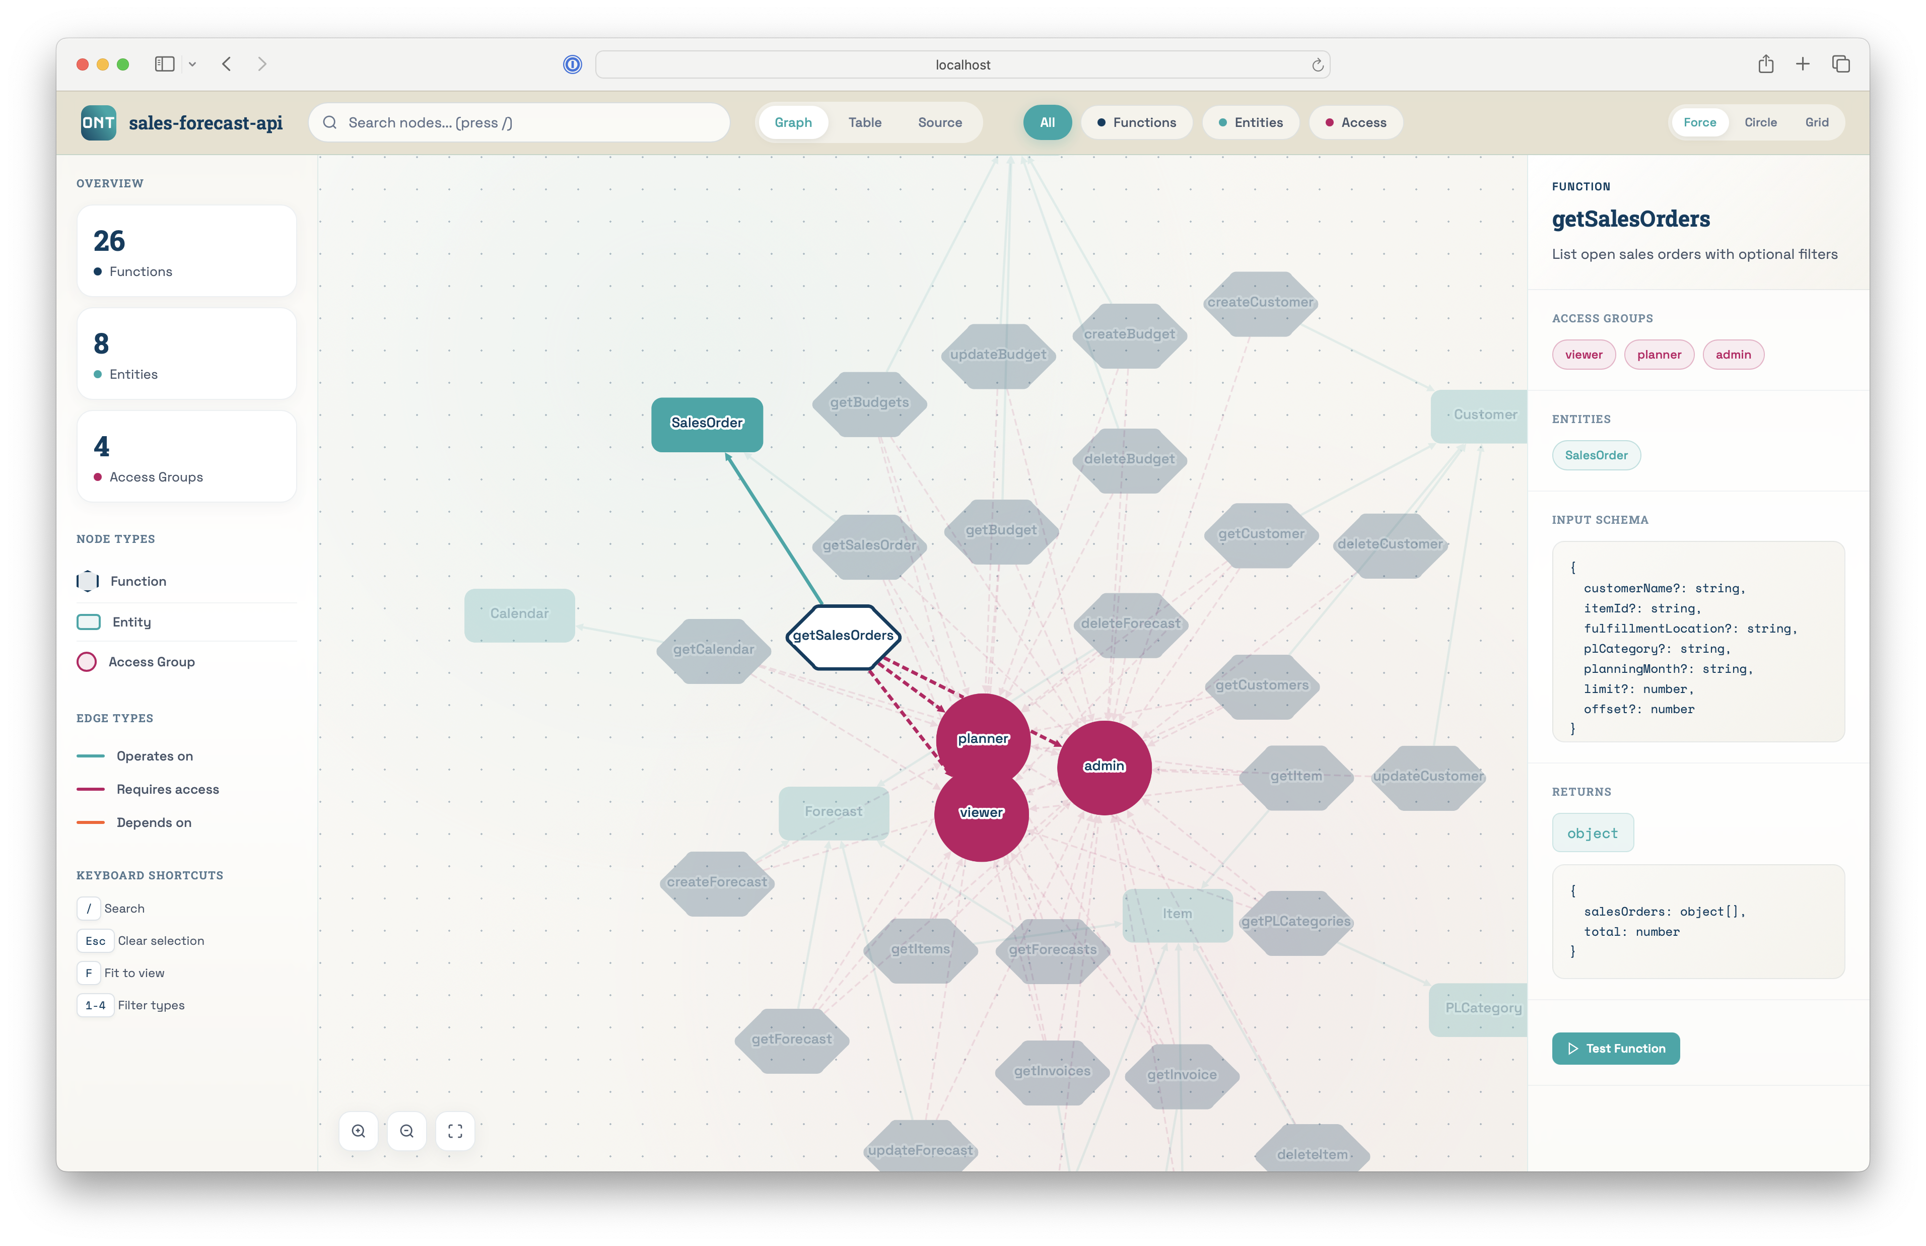Image resolution: width=1926 pixels, height=1246 pixels.
Task: Click the Access Group circle icon in sidebar
Action: click(x=87, y=661)
